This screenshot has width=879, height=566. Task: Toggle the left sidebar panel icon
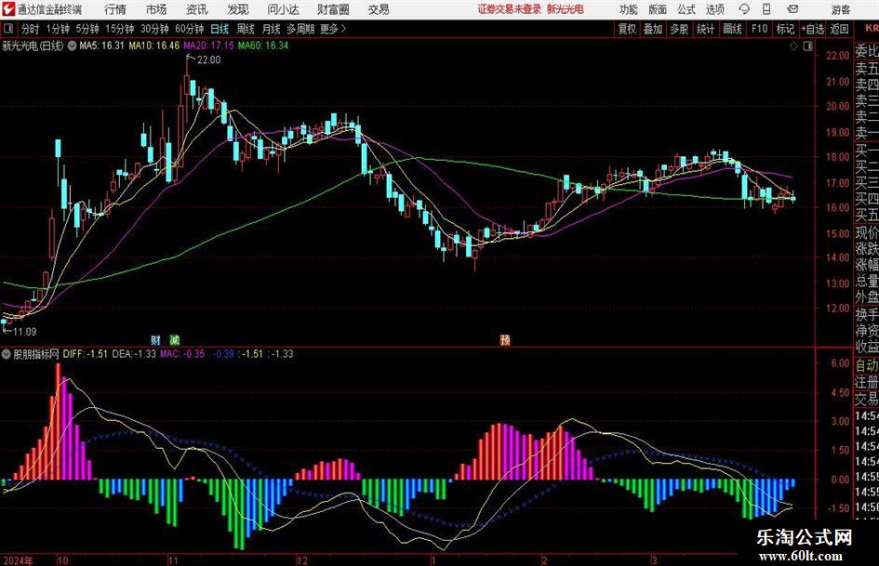coord(7,29)
